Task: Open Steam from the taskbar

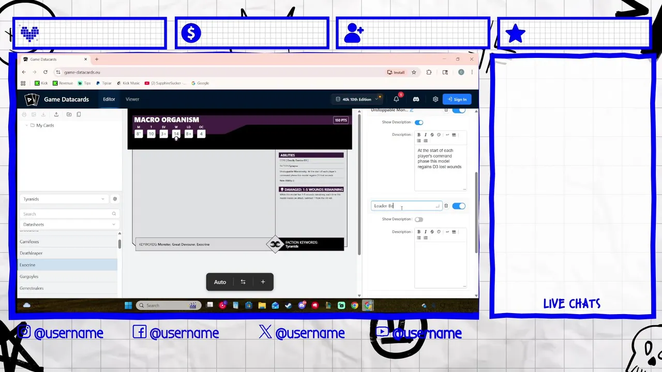Action: (x=288, y=305)
